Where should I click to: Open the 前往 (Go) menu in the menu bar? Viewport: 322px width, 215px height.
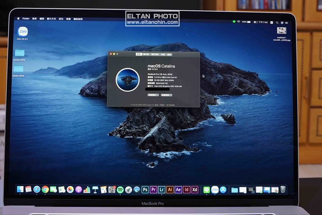(61, 19)
